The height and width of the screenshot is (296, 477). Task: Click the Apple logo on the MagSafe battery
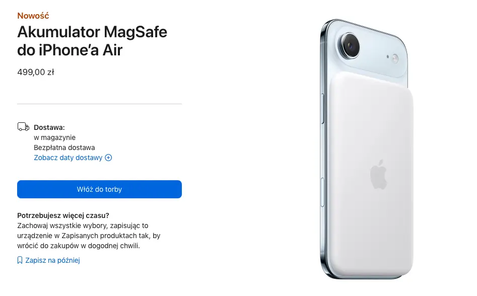click(378, 175)
